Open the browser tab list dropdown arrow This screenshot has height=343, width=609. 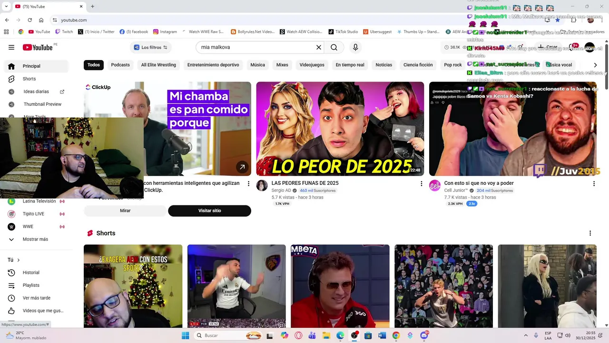(6, 6)
